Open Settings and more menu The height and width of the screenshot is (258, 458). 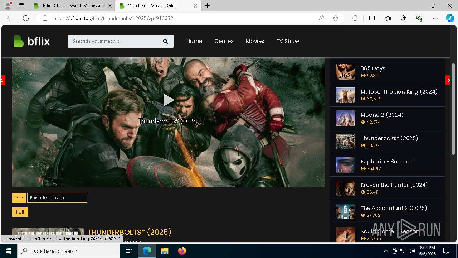coord(435,18)
